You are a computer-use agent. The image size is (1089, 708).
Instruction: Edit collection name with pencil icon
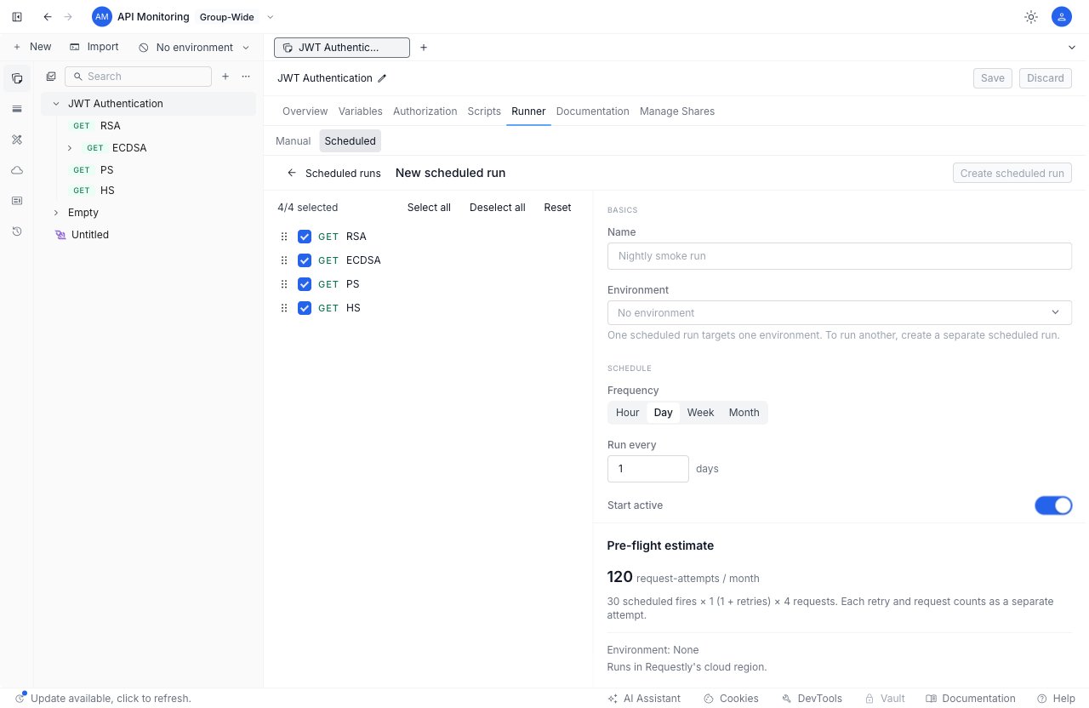382,78
